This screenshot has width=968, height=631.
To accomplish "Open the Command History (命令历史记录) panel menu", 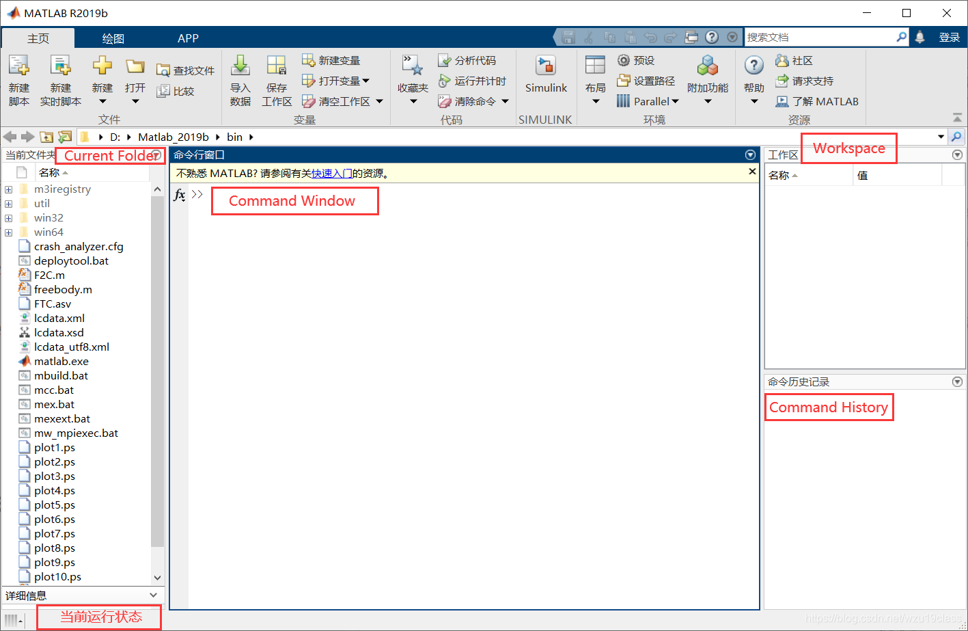I will tap(957, 381).
